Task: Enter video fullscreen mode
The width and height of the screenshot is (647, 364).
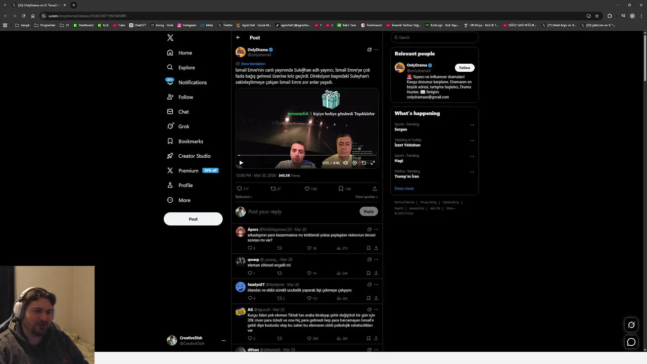Action: click(x=373, y=163)
